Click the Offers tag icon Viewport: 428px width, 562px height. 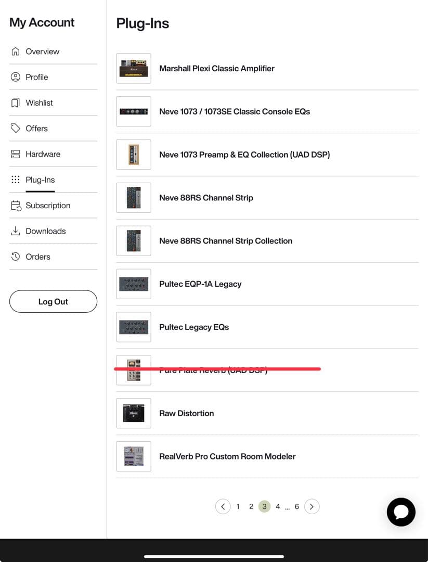pyautogui.click(x=16, y=128)
